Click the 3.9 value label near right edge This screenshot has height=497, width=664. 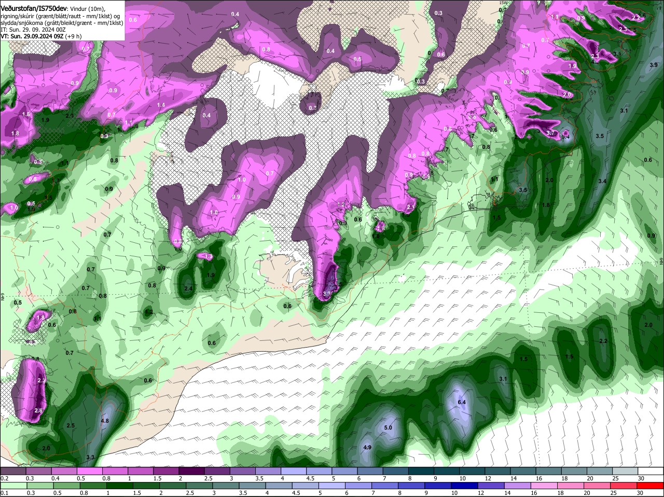654,65
